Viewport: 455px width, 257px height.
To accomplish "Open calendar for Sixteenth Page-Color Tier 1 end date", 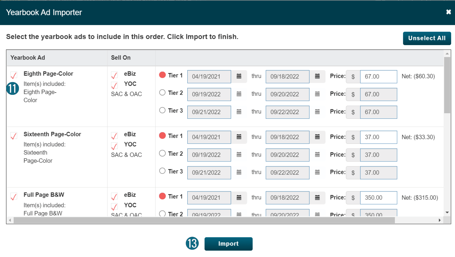I will (x=317, y=137).
